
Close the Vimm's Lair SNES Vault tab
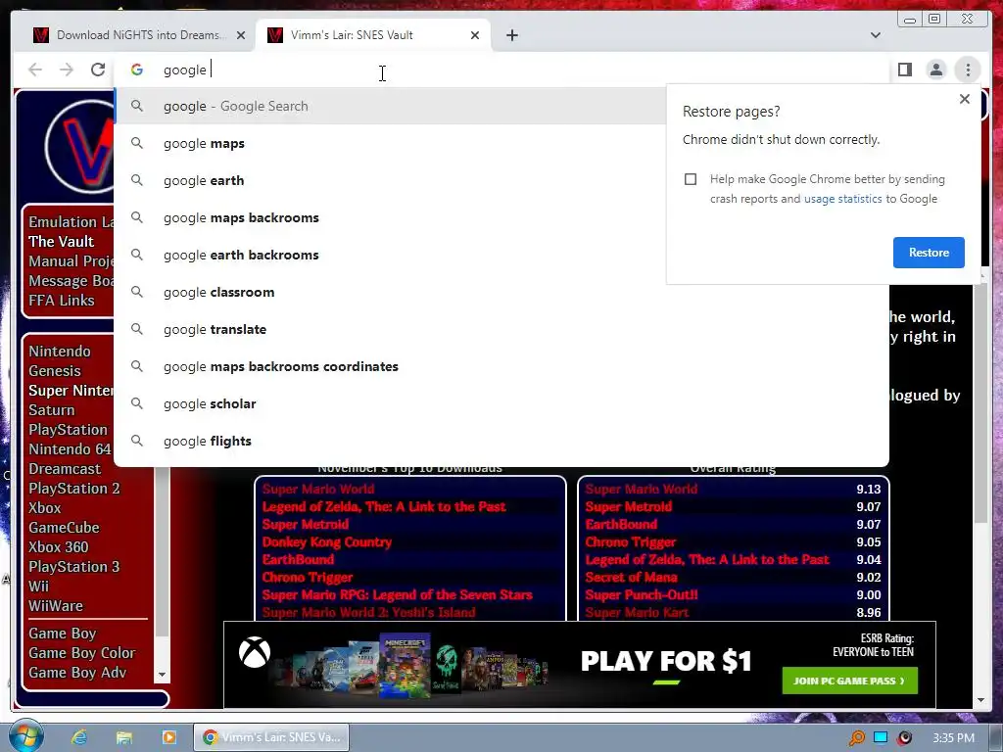click(475, 35)
